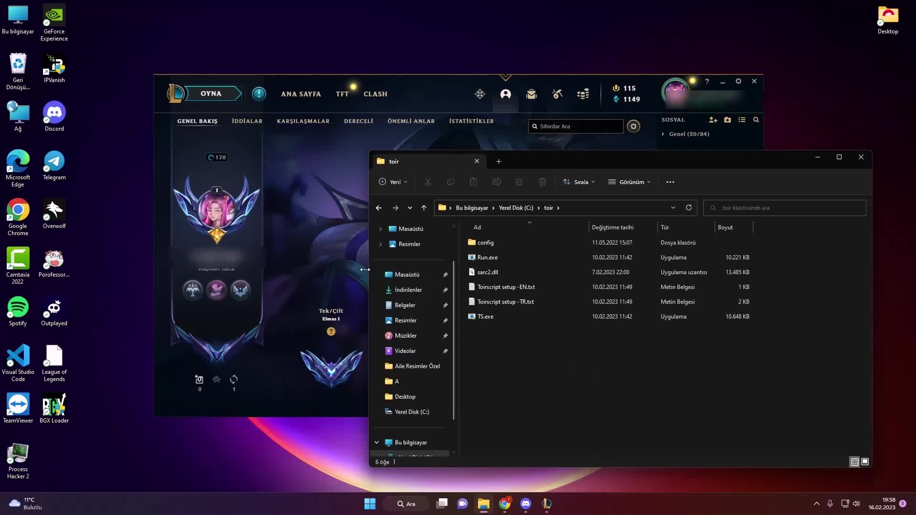
Task: Open summoner search settings gear
Action: click(634, 126)
